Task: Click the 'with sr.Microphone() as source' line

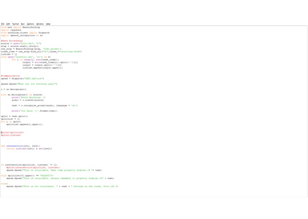Action: click(x=22, y=95)
